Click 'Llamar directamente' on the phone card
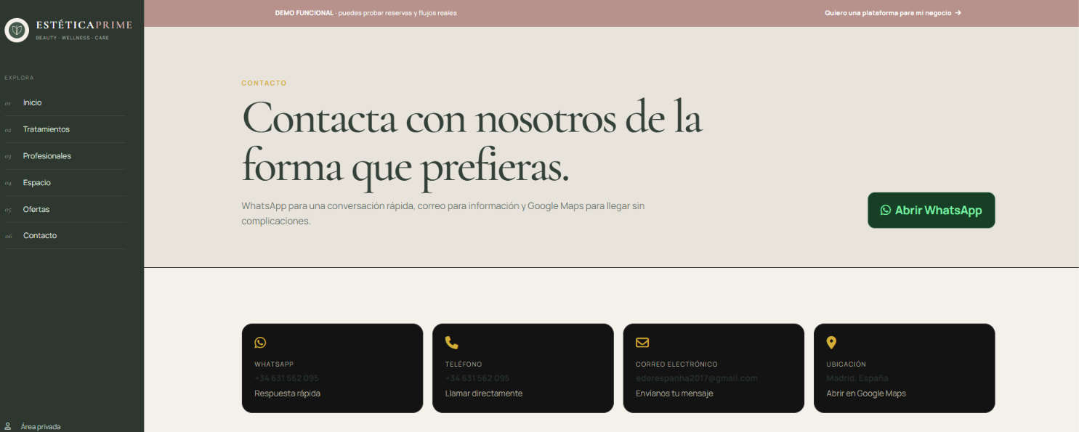1079x432 pixels. 484,394
